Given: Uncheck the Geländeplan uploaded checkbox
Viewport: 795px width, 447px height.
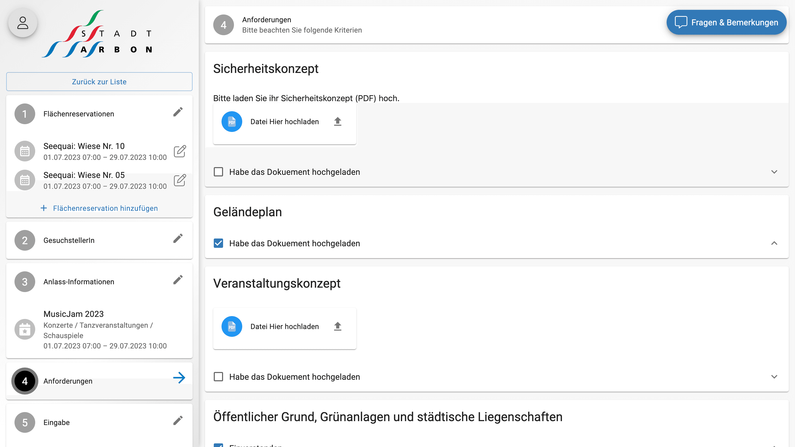Looking at the screenshot, I should tap(218, 243).
